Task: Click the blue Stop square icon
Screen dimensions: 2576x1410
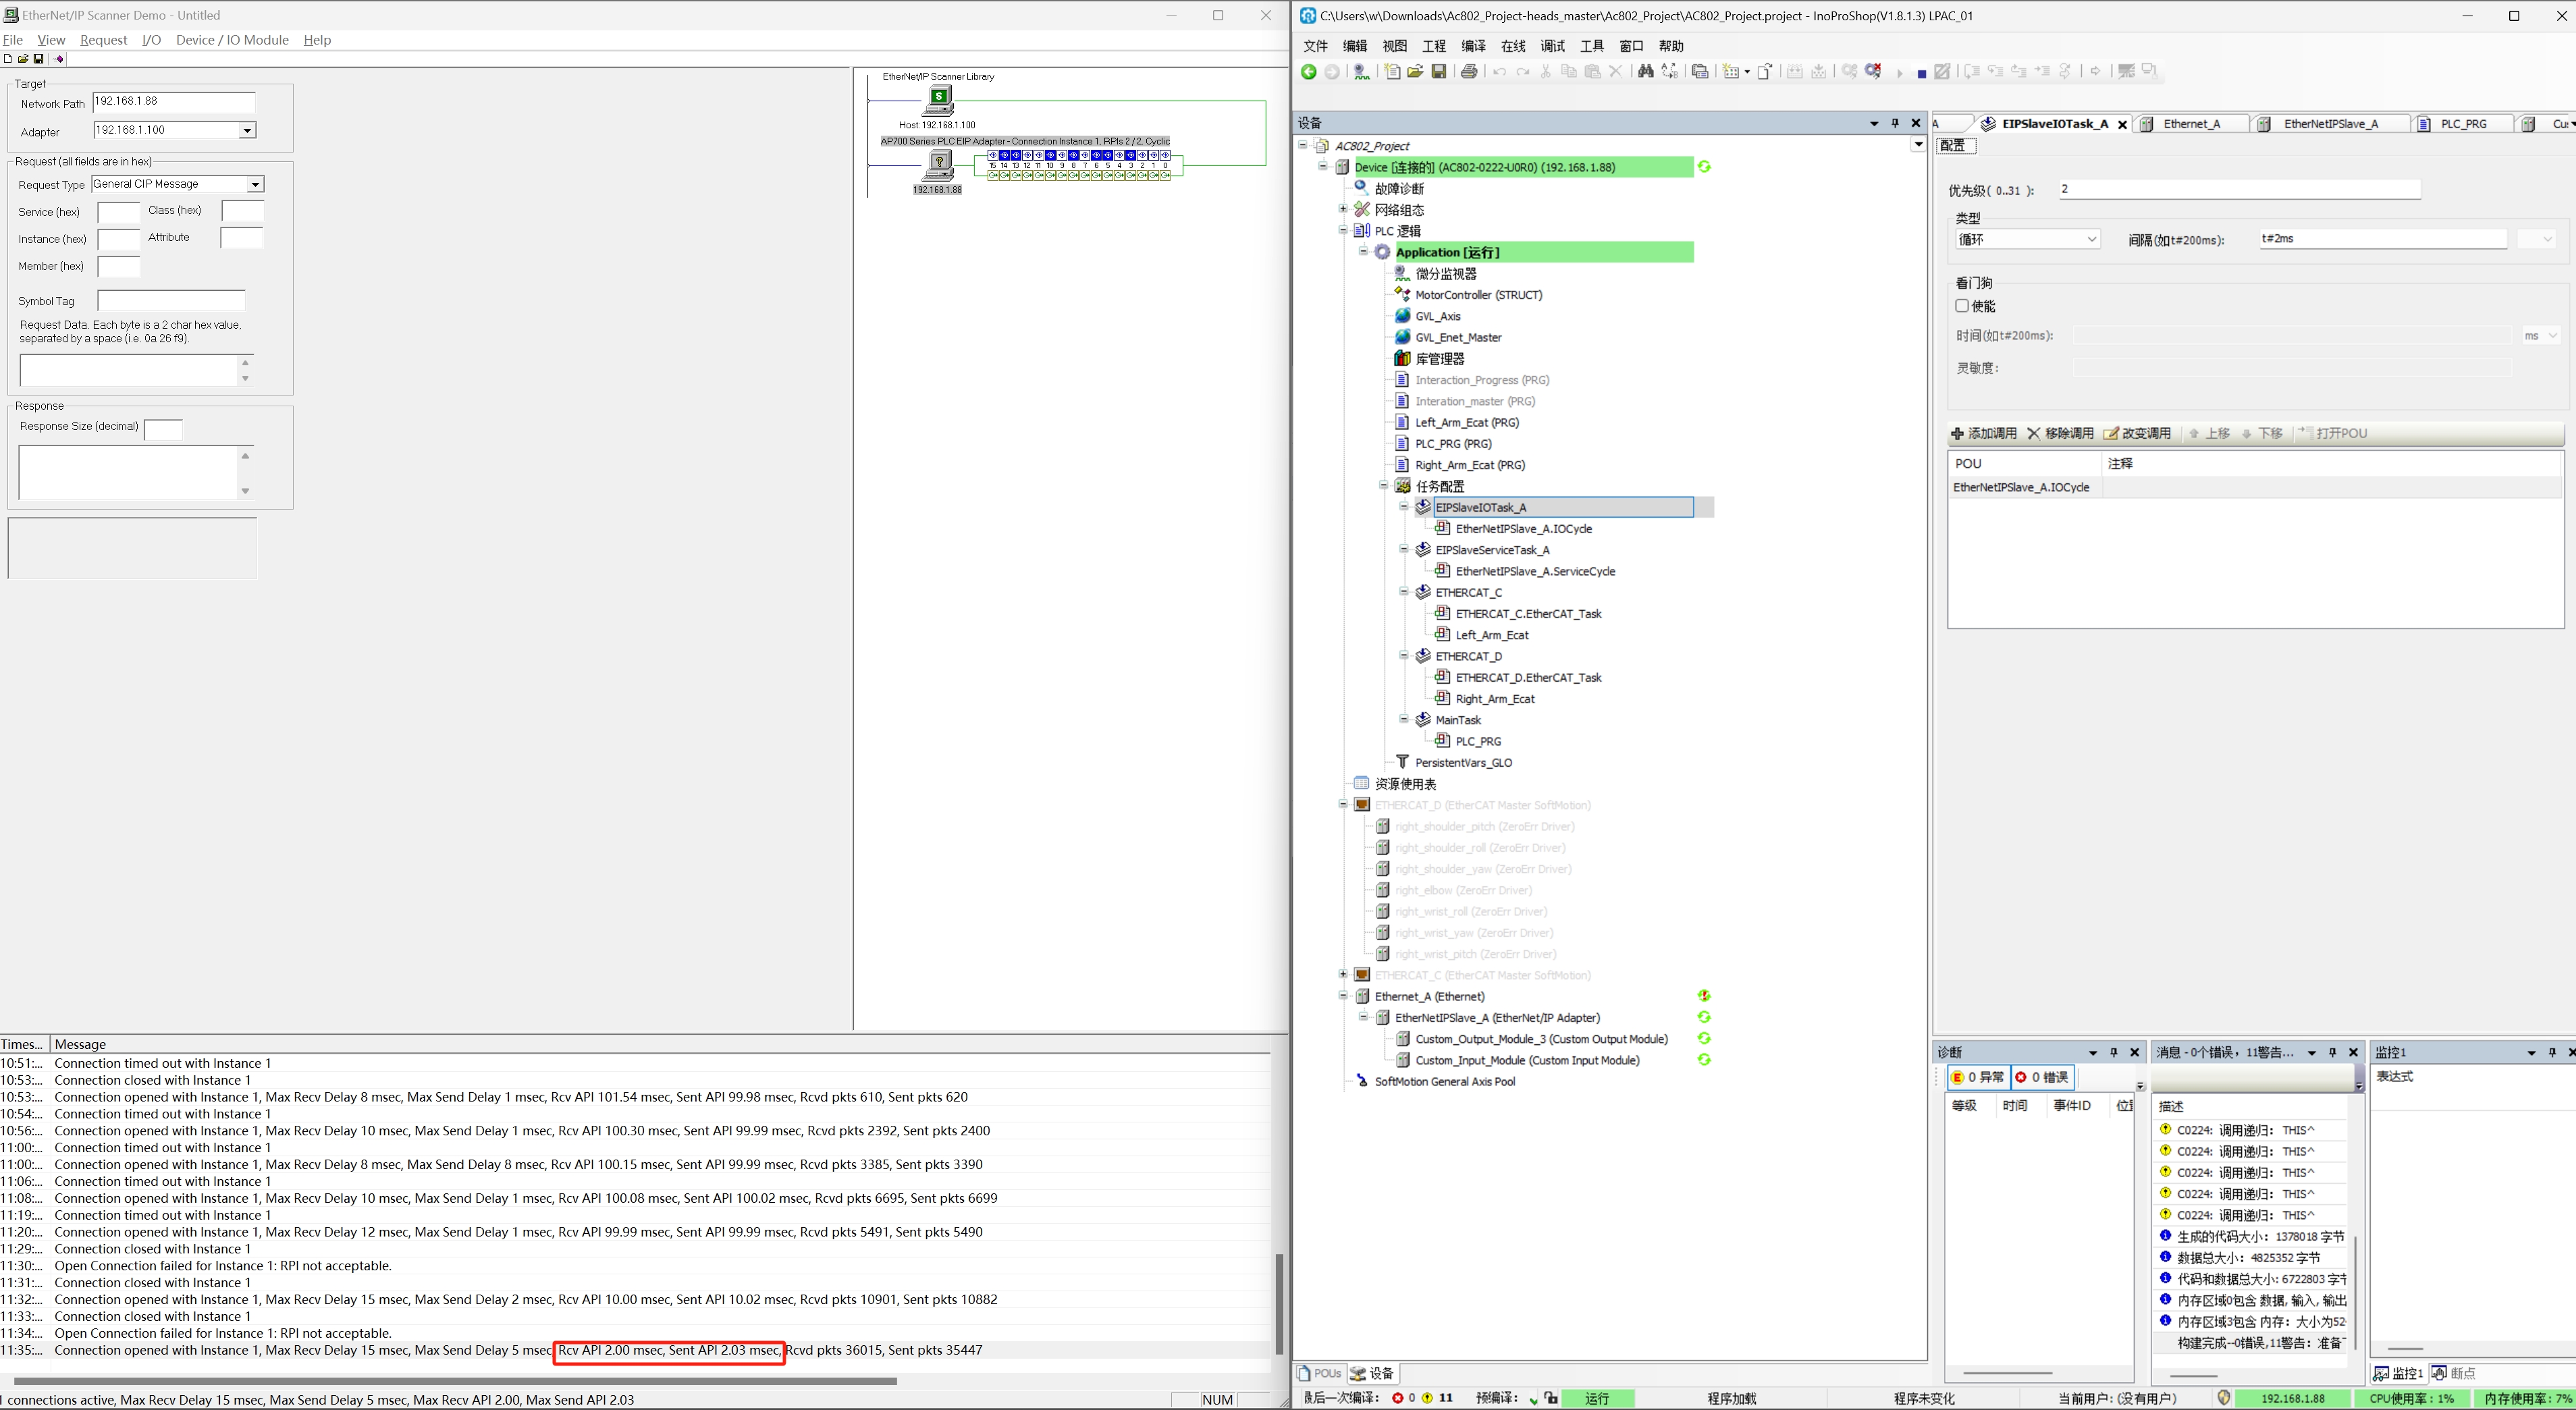Action: 1921,74
